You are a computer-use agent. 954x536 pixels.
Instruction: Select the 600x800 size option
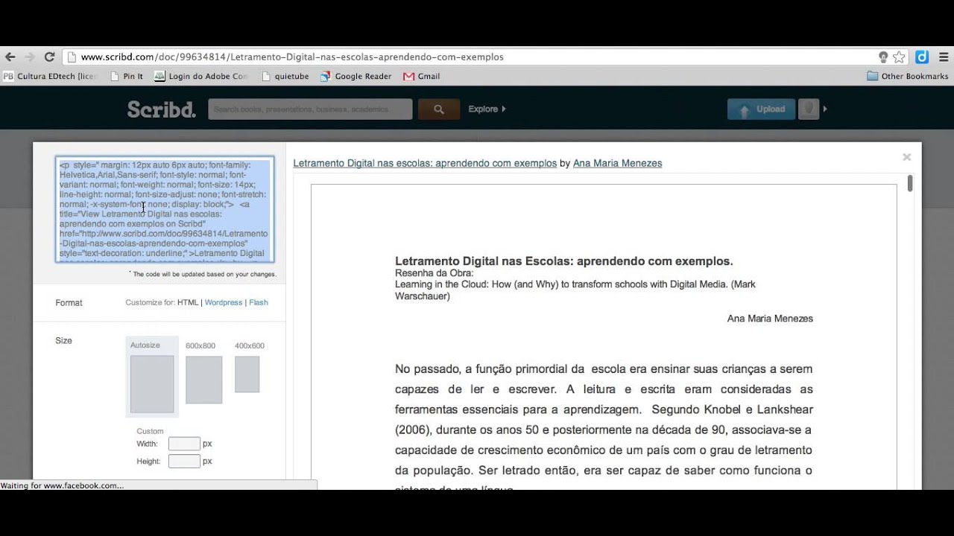203,373
